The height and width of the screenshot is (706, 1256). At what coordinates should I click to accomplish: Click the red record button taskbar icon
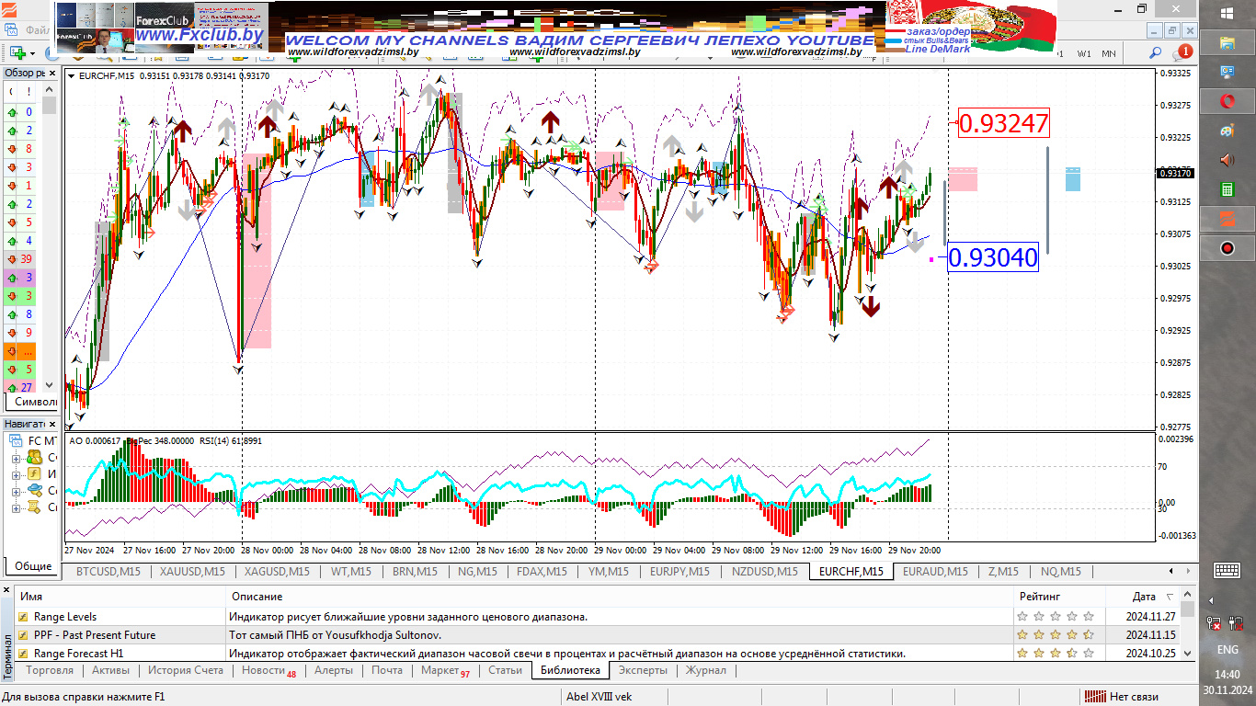tap(1227, 248)
